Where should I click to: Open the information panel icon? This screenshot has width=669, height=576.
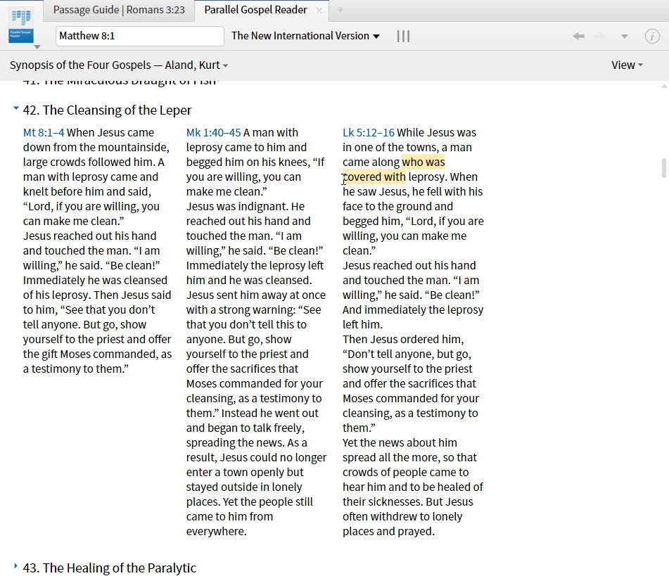(x=652, y=37)
